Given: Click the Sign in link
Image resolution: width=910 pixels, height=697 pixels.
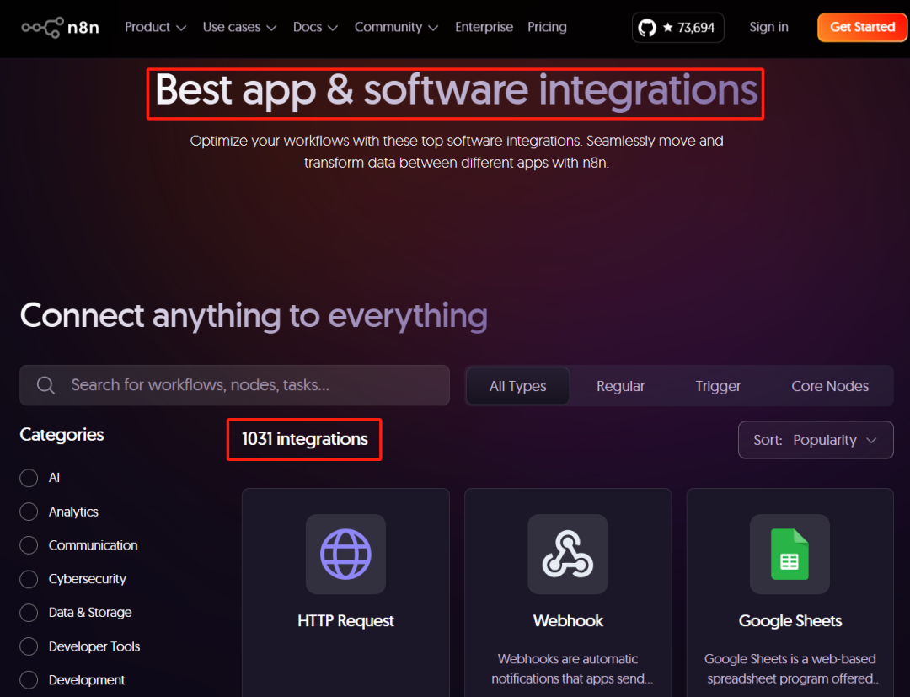Looking at the screenshot, I should pos(768,27).
